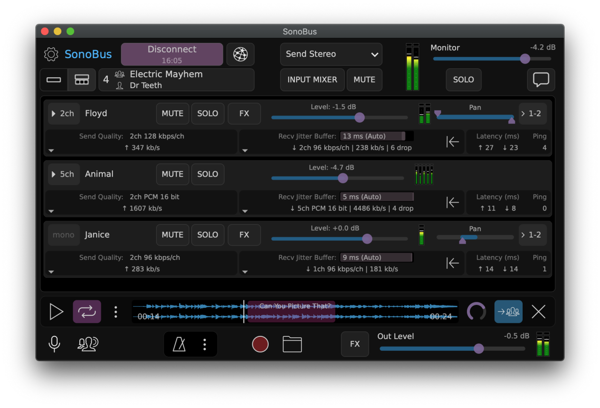Click the Disconnect button
600x408 pixels.
pyautogui.click(x=172, y=54)
